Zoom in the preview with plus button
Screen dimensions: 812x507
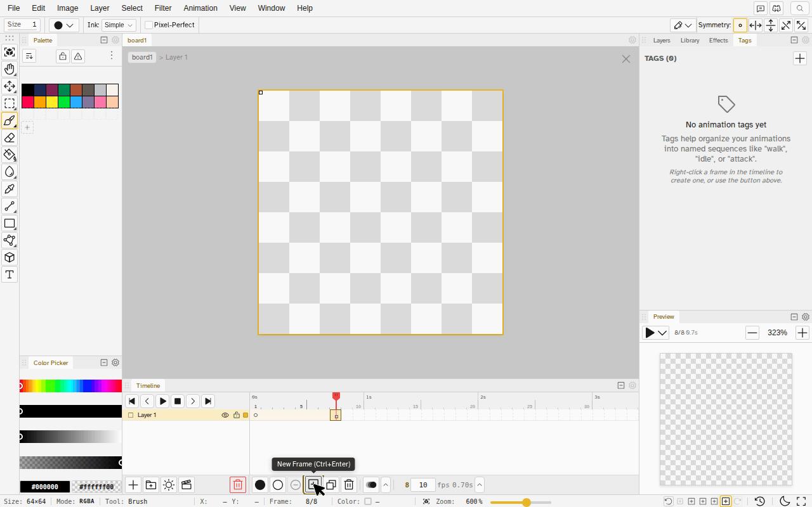(802, 333)
